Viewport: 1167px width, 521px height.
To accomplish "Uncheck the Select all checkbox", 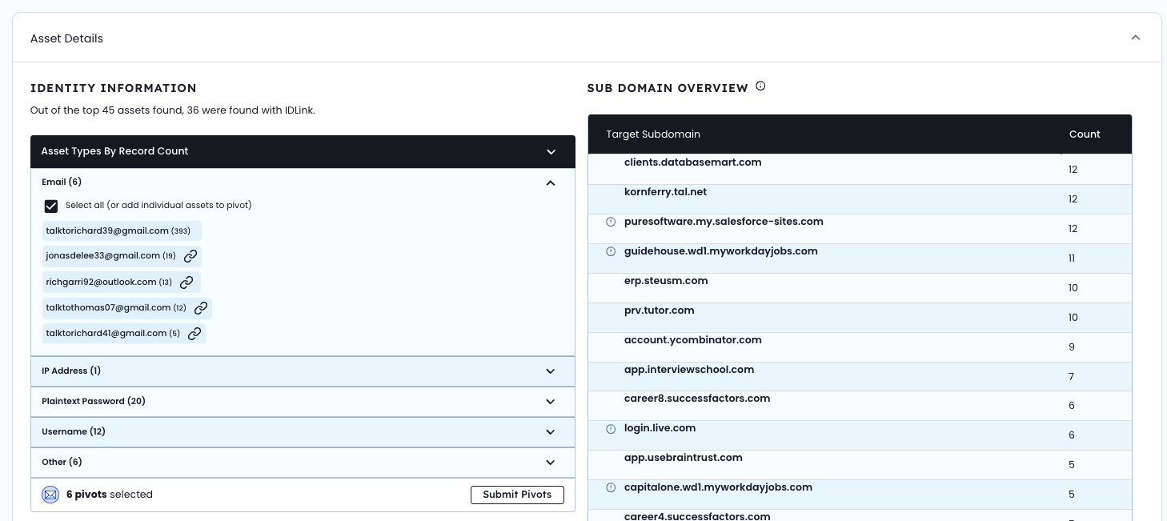I will click(51, 206).
